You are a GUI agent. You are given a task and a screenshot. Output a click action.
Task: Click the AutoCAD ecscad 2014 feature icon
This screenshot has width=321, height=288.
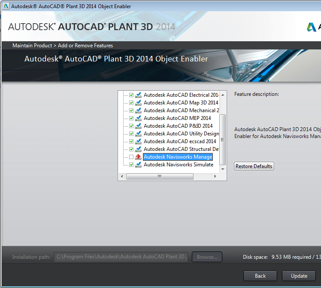(x=138, y=141)
